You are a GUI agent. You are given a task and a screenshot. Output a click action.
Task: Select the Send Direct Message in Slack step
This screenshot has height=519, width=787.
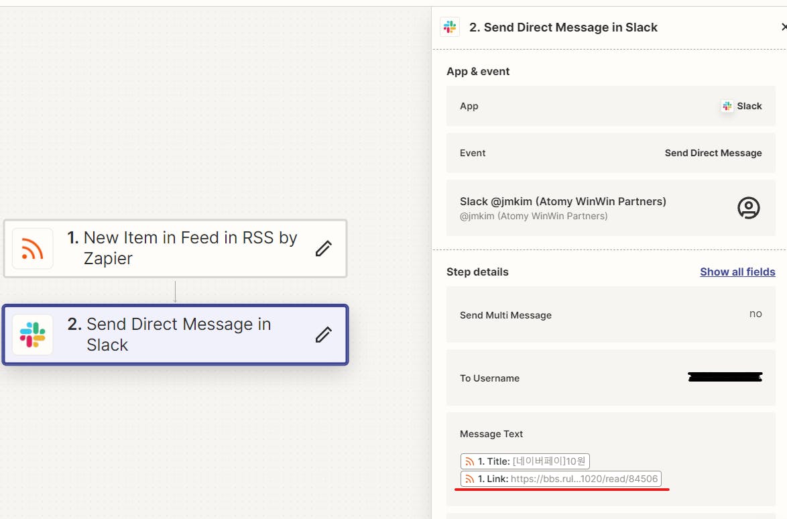coord(175,335)
